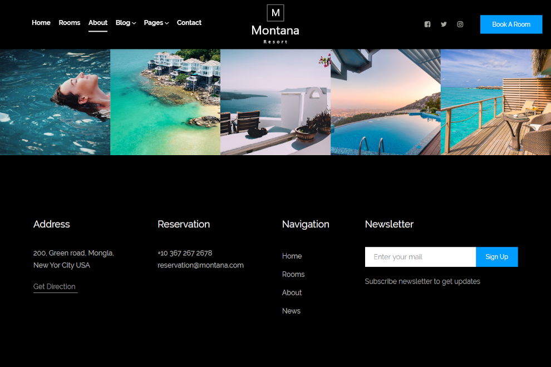Click the Enter your mail field
Screen dimensions: 551x367
(420, 257)
